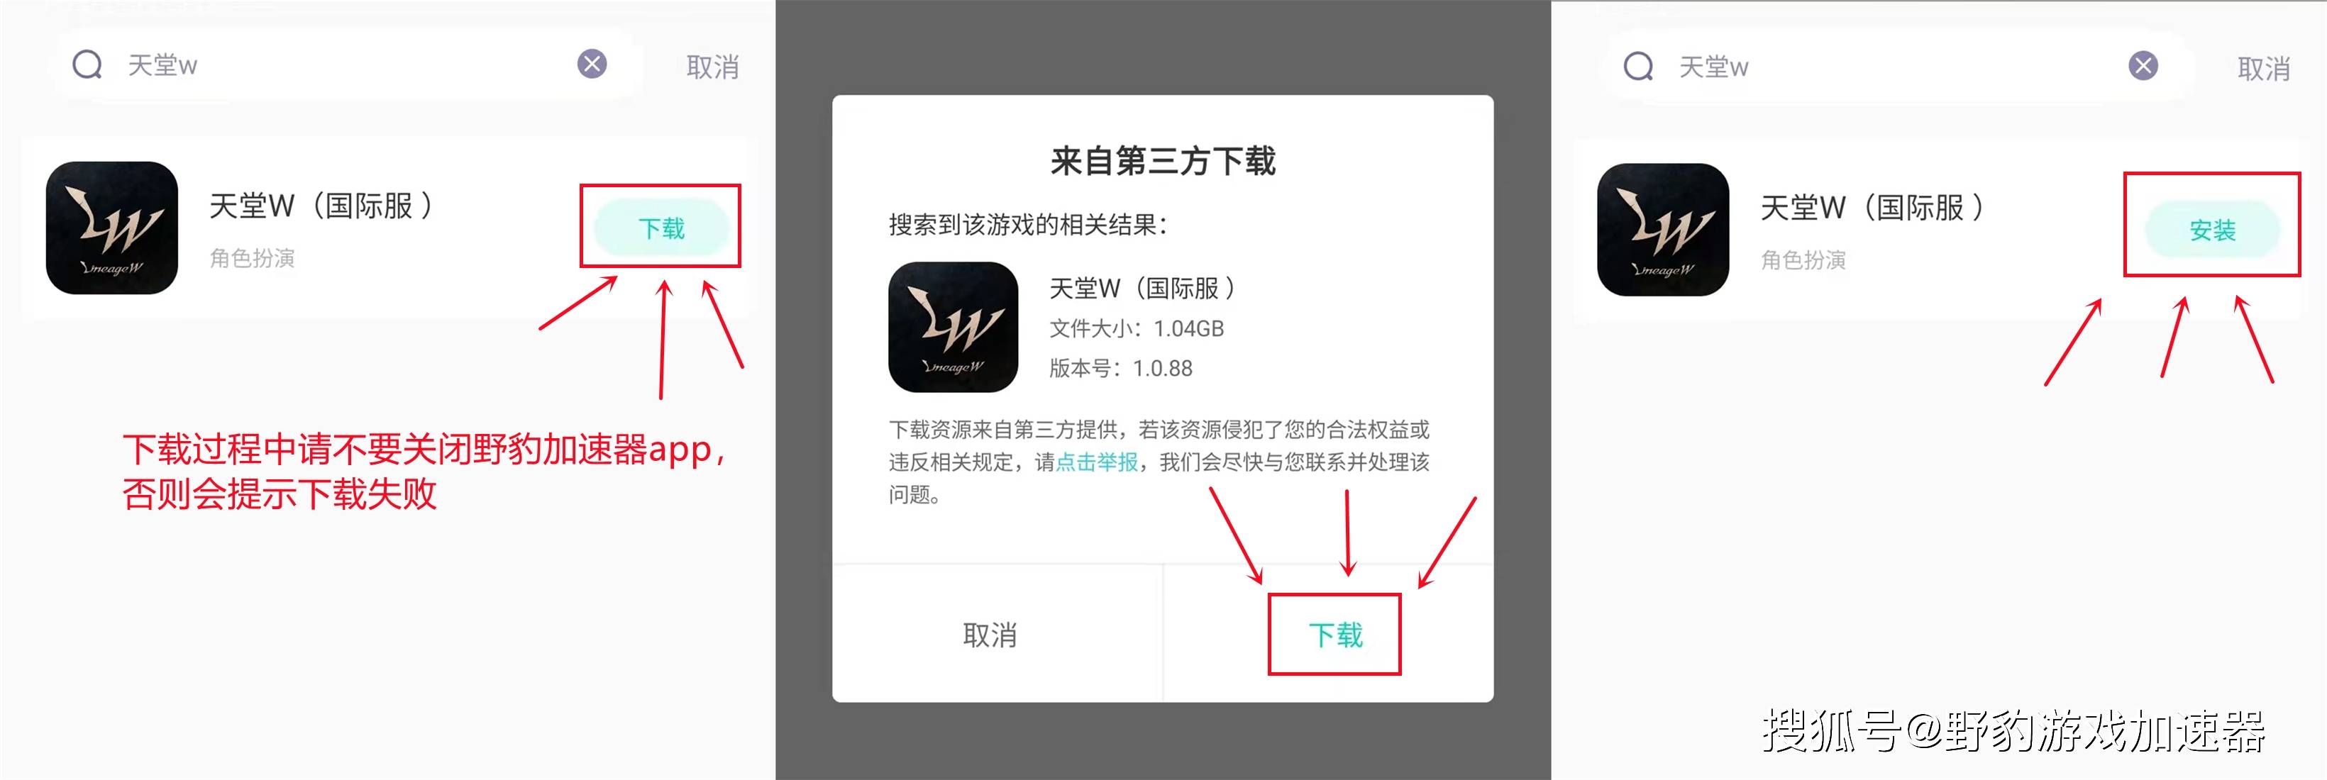Clear the left search field with X icon

coord(592,63)
